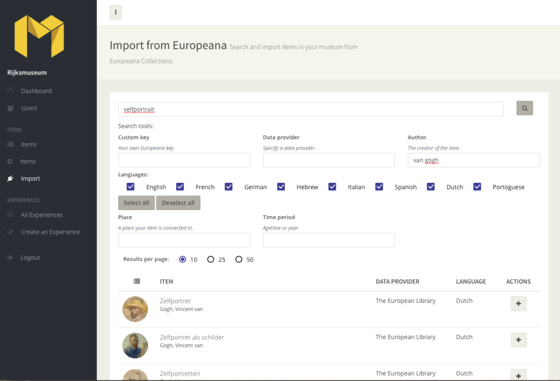Click the Data provider input field
Viewport: 560px width, 381px height.
pyautogui.click(x=329, y=160)
